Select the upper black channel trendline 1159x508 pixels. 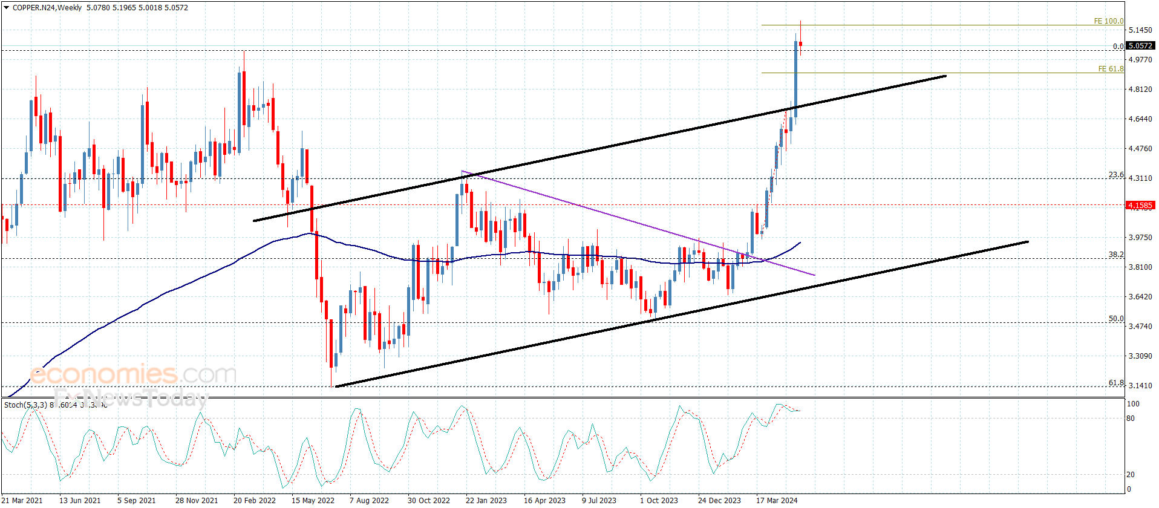(x=599, y=148)
